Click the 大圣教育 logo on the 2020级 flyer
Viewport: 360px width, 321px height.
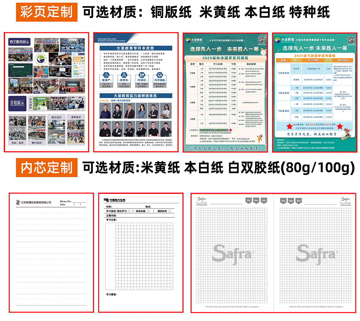(x=194, y=40)
